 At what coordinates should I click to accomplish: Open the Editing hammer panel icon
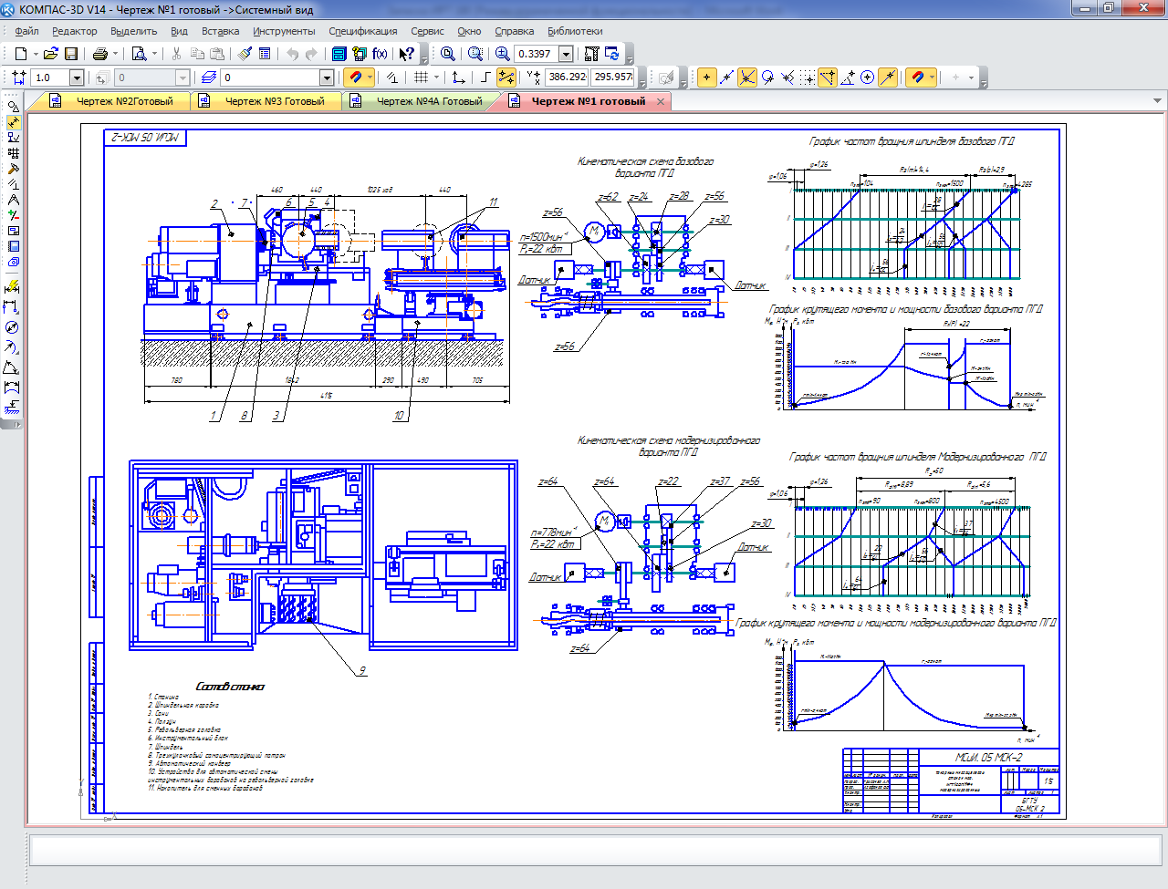click(13, 169)
